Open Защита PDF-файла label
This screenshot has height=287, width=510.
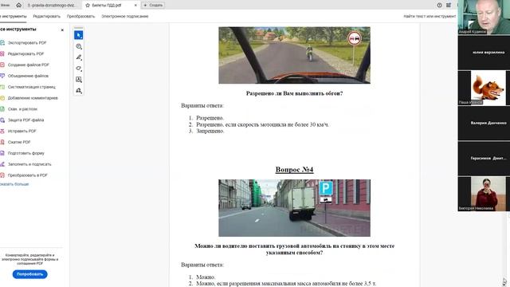(25, 120)
